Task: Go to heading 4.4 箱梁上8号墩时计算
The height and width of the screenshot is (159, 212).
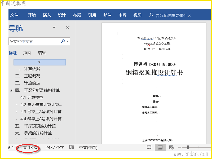Action: 42,119
